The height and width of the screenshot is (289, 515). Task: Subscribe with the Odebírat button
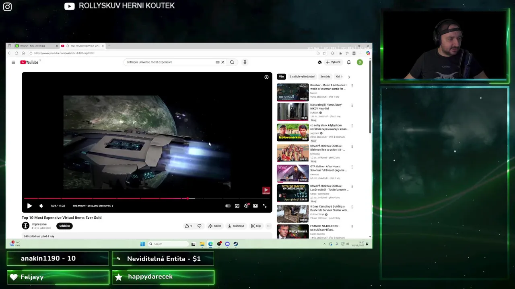coord(64,226)
